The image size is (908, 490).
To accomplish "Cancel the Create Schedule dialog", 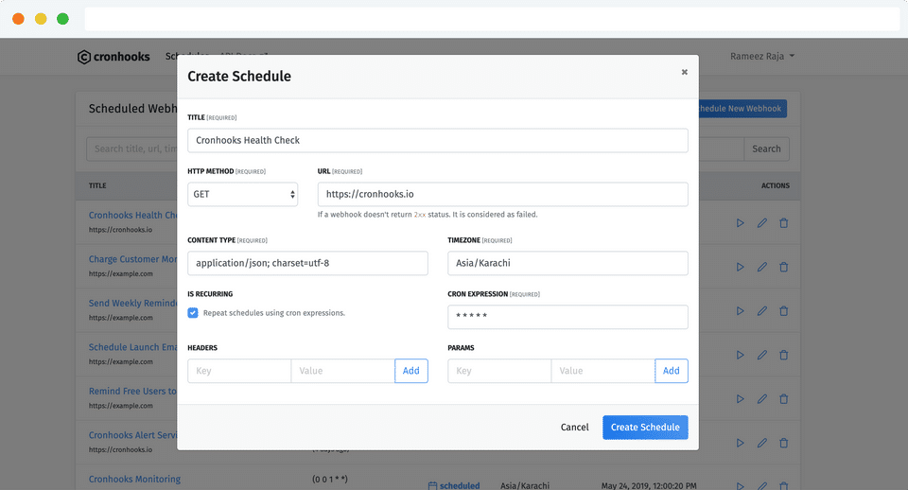I will coord(574,428).
